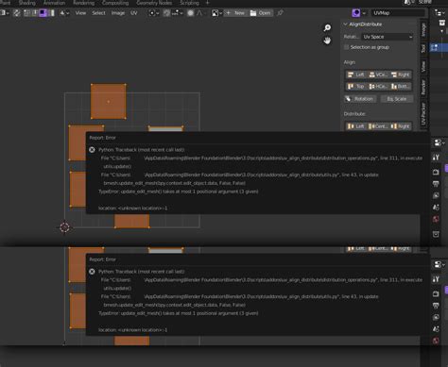Click Distribute Right in the sidebar panel
Image resolution: width=448 pixels, height=367 pixels.
pyautogui.click(x=401, y=126)
